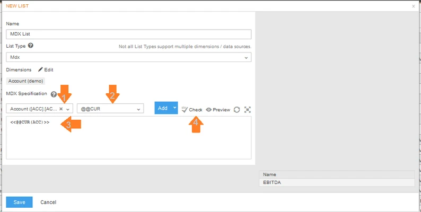The height and width of the screenshot is (212, 421).
Task: Click the refresh icon next to Preview
Action: (237, 110)
